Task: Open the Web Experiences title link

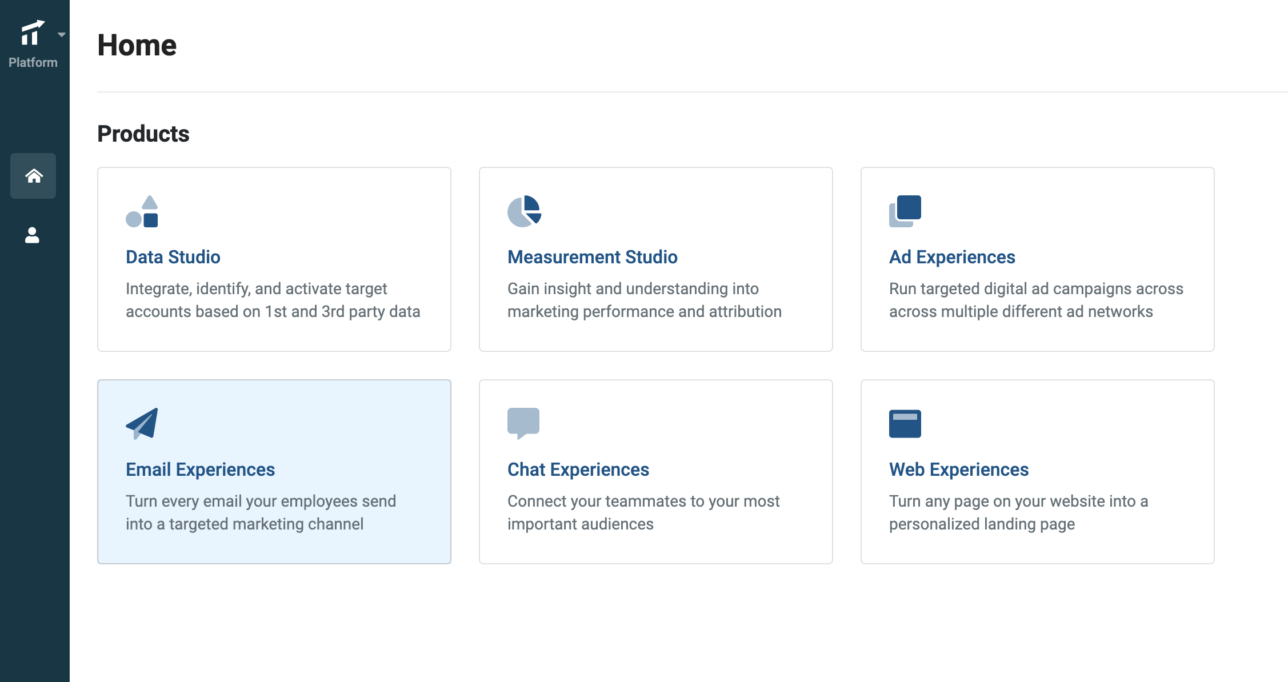Action: 959,470
